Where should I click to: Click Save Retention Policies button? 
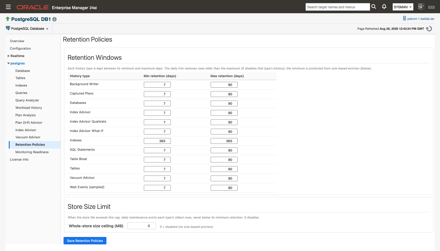pos(85,241)
